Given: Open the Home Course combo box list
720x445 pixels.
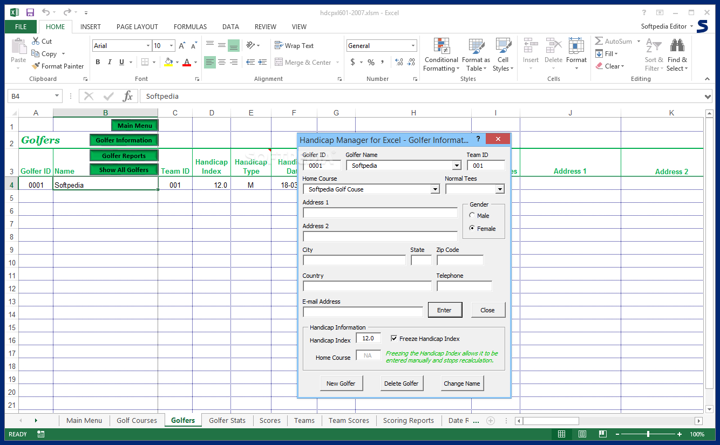Looking at the screenshot, I should [435, 189].
